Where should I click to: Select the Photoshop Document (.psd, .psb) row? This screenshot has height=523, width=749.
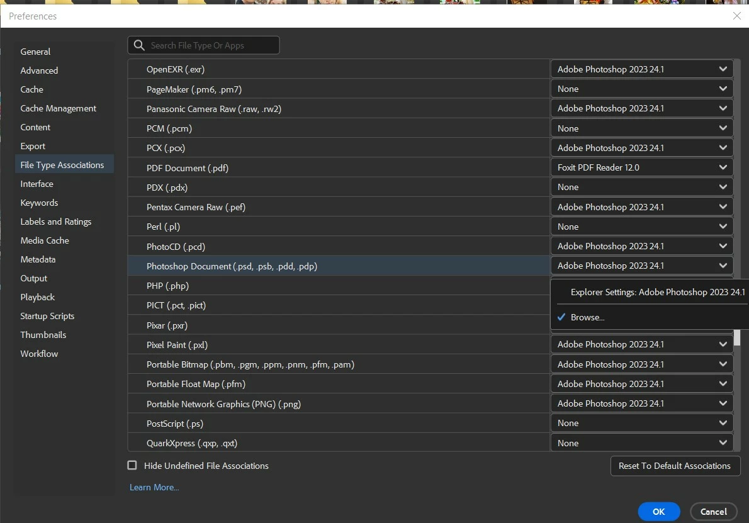point(339,266)
